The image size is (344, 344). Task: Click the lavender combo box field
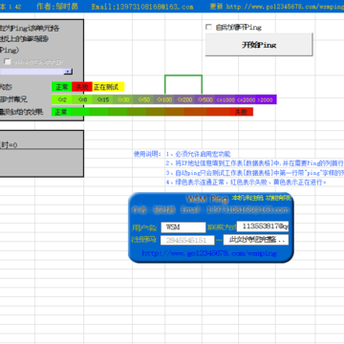[x=32, y=72]
